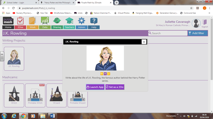Select the Admin tab label
Viewport: 213px width, 119px height.
(81, 27)
